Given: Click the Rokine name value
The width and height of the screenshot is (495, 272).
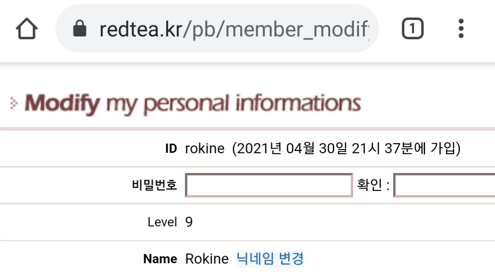Looking at the screenshot, I should pyautogui.click(x=207, y=259).
